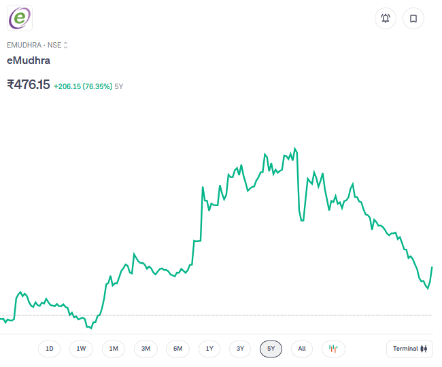Select the 1M time range
The image size is (442, 367).
pyautogui.click(x=114, y=349)
